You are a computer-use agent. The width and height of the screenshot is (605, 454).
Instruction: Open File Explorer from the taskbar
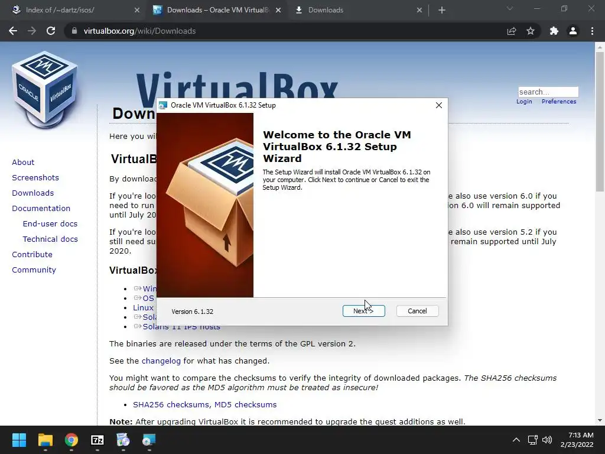pyautogui.click(x=45, y=440)
